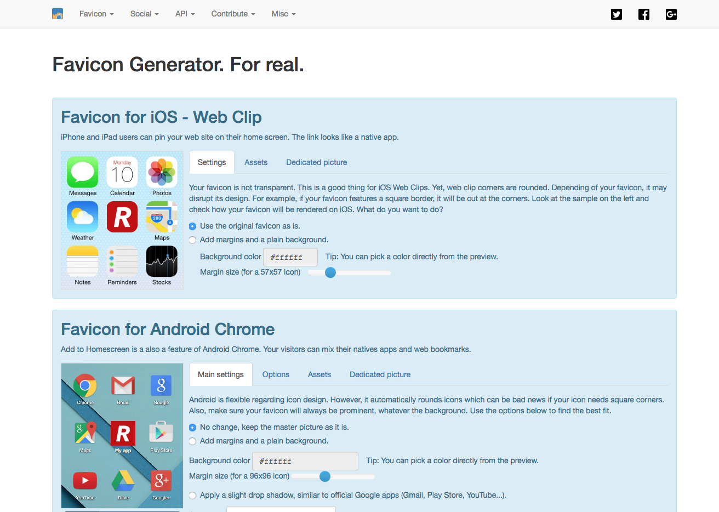Select 'Use the original favicon as is' option

click(192, 226)
